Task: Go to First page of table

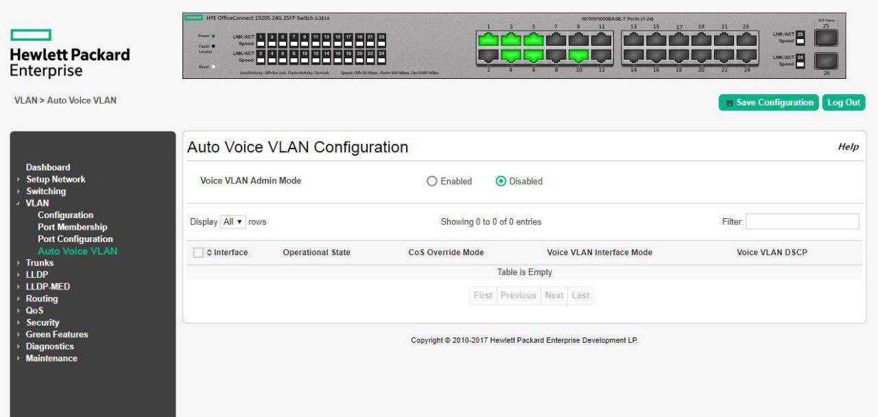Action: point(483,296)
